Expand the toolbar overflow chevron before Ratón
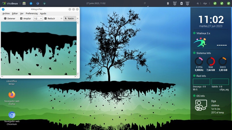Viewport: 232px width, 130px height. pos(61,18)
